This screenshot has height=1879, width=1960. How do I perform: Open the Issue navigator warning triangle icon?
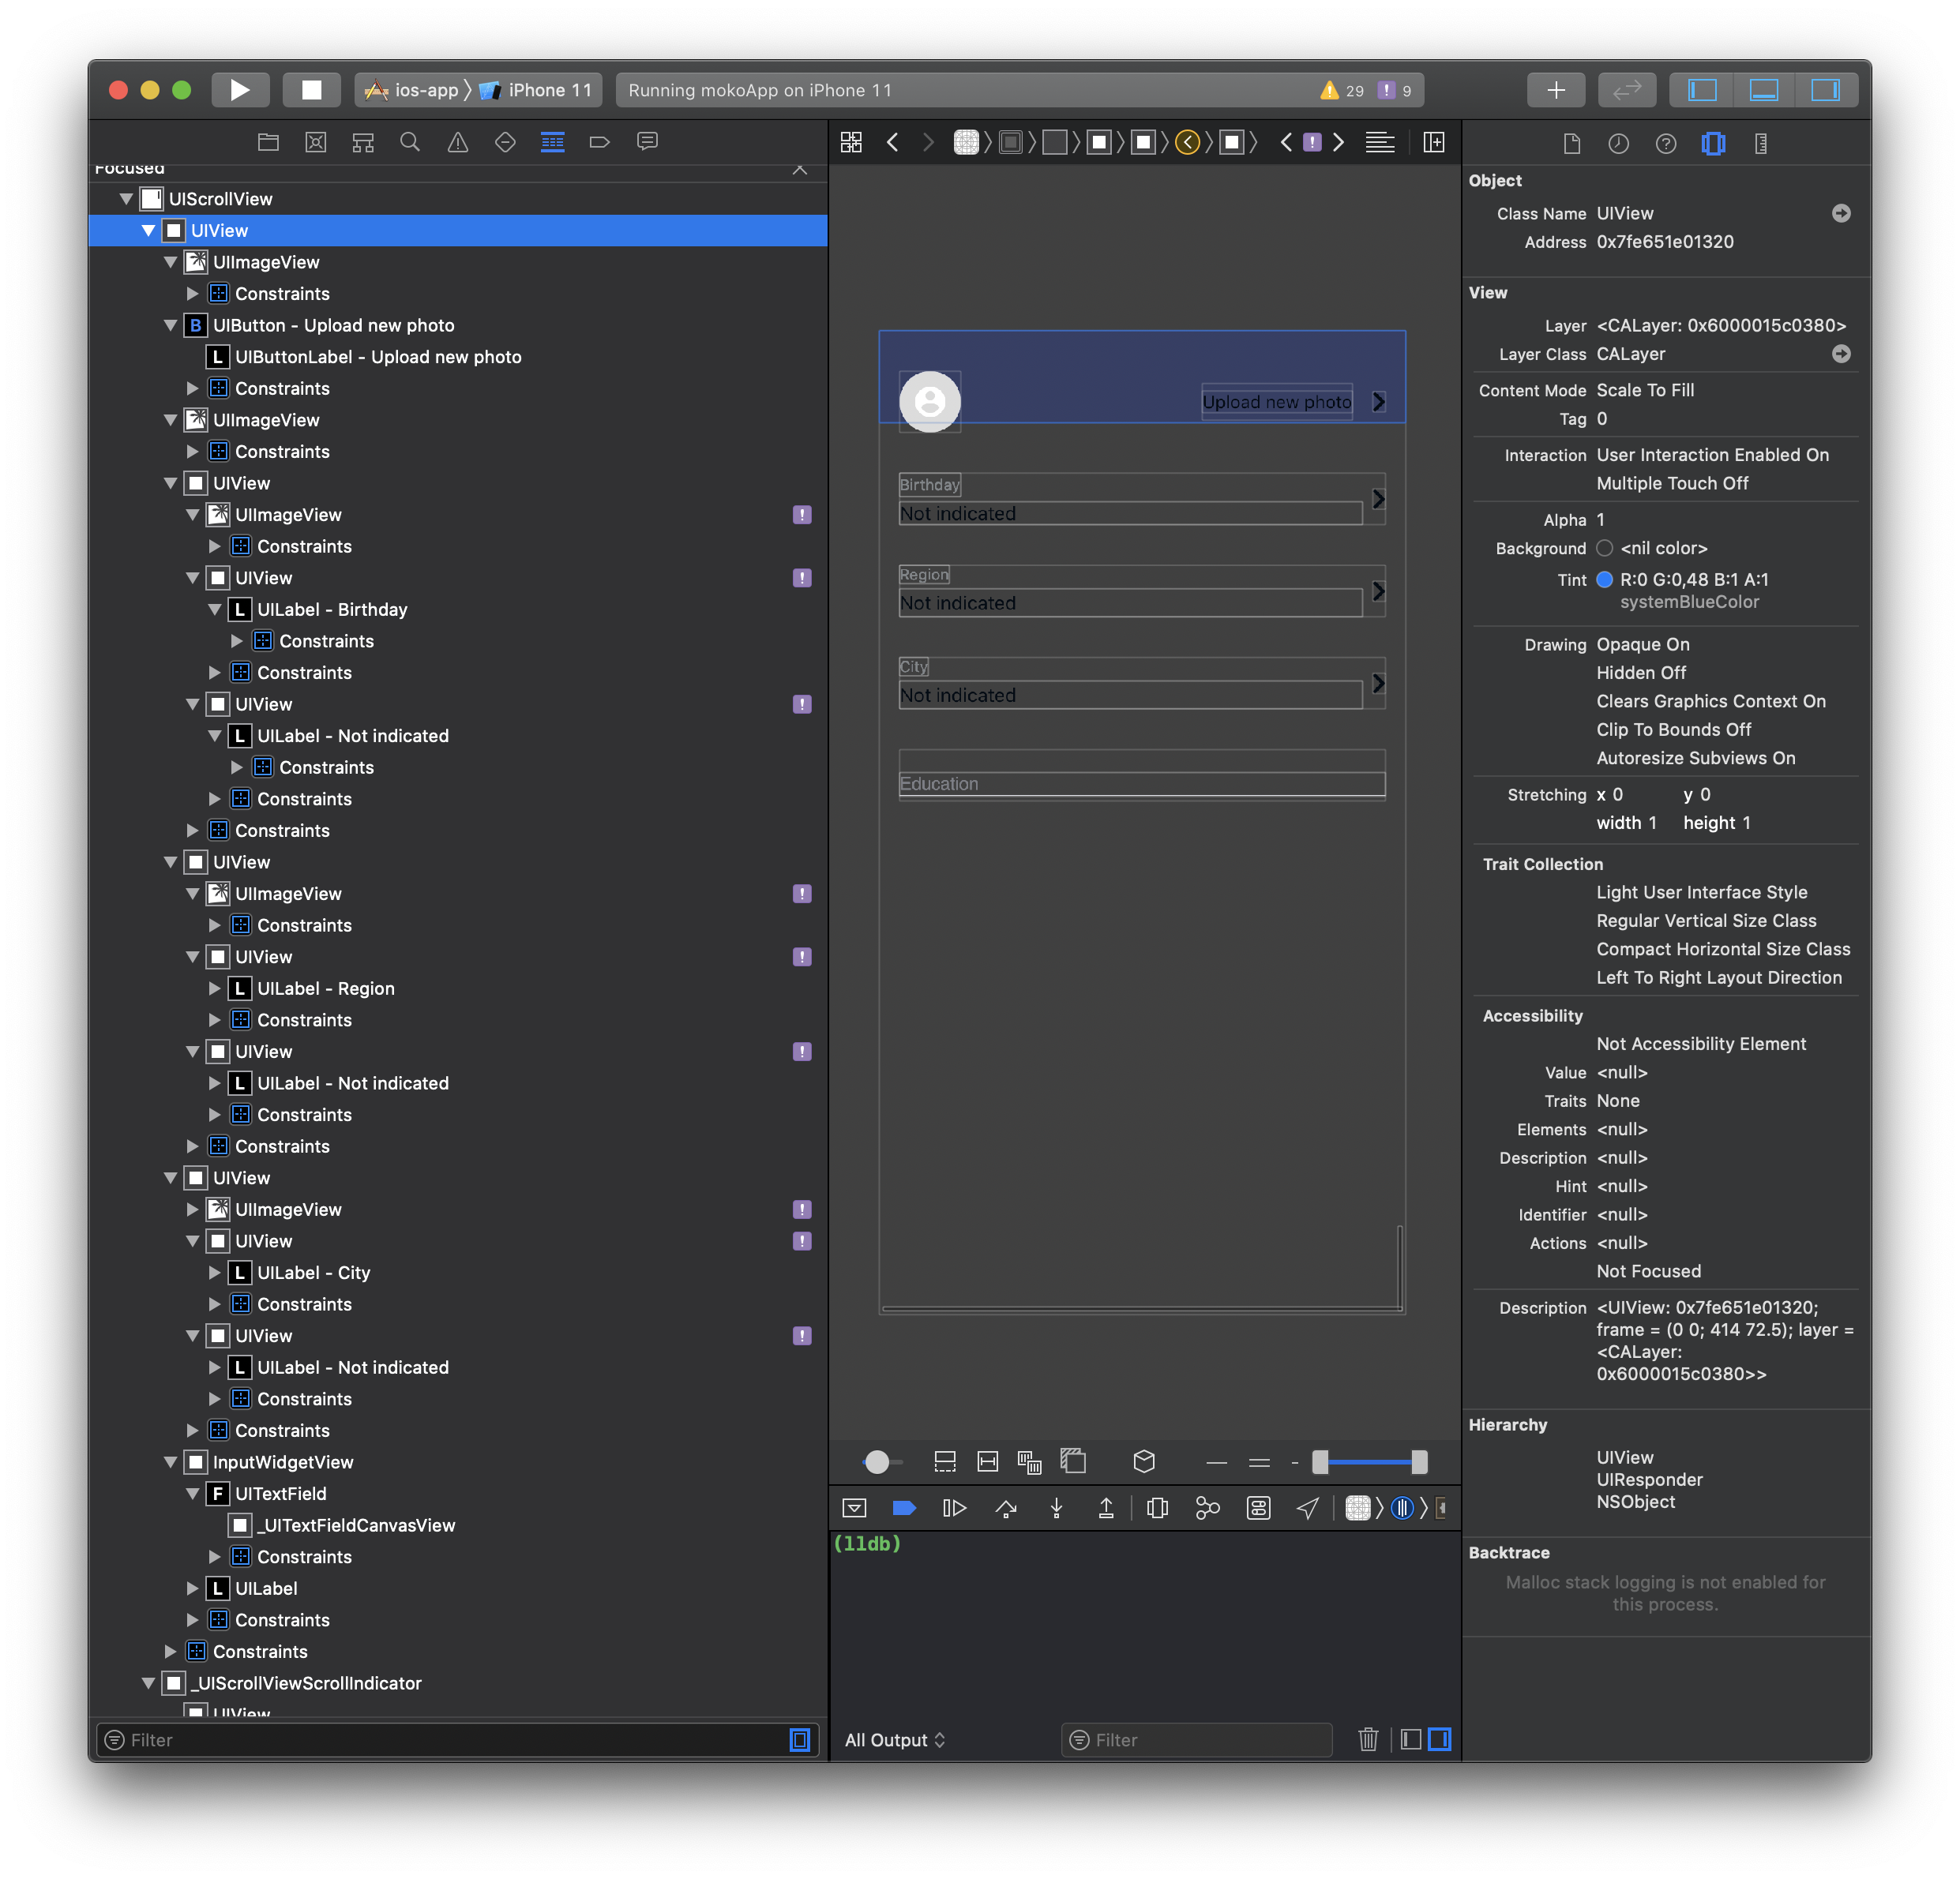coord(457,142)
